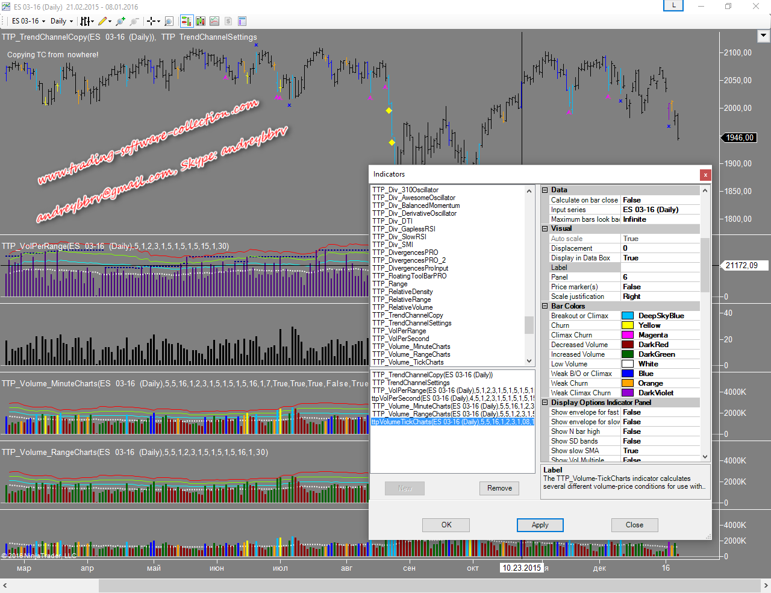Select TTP_RelativeVolume in the indicator list
771x593 pixels.
(x=402, y=307)
